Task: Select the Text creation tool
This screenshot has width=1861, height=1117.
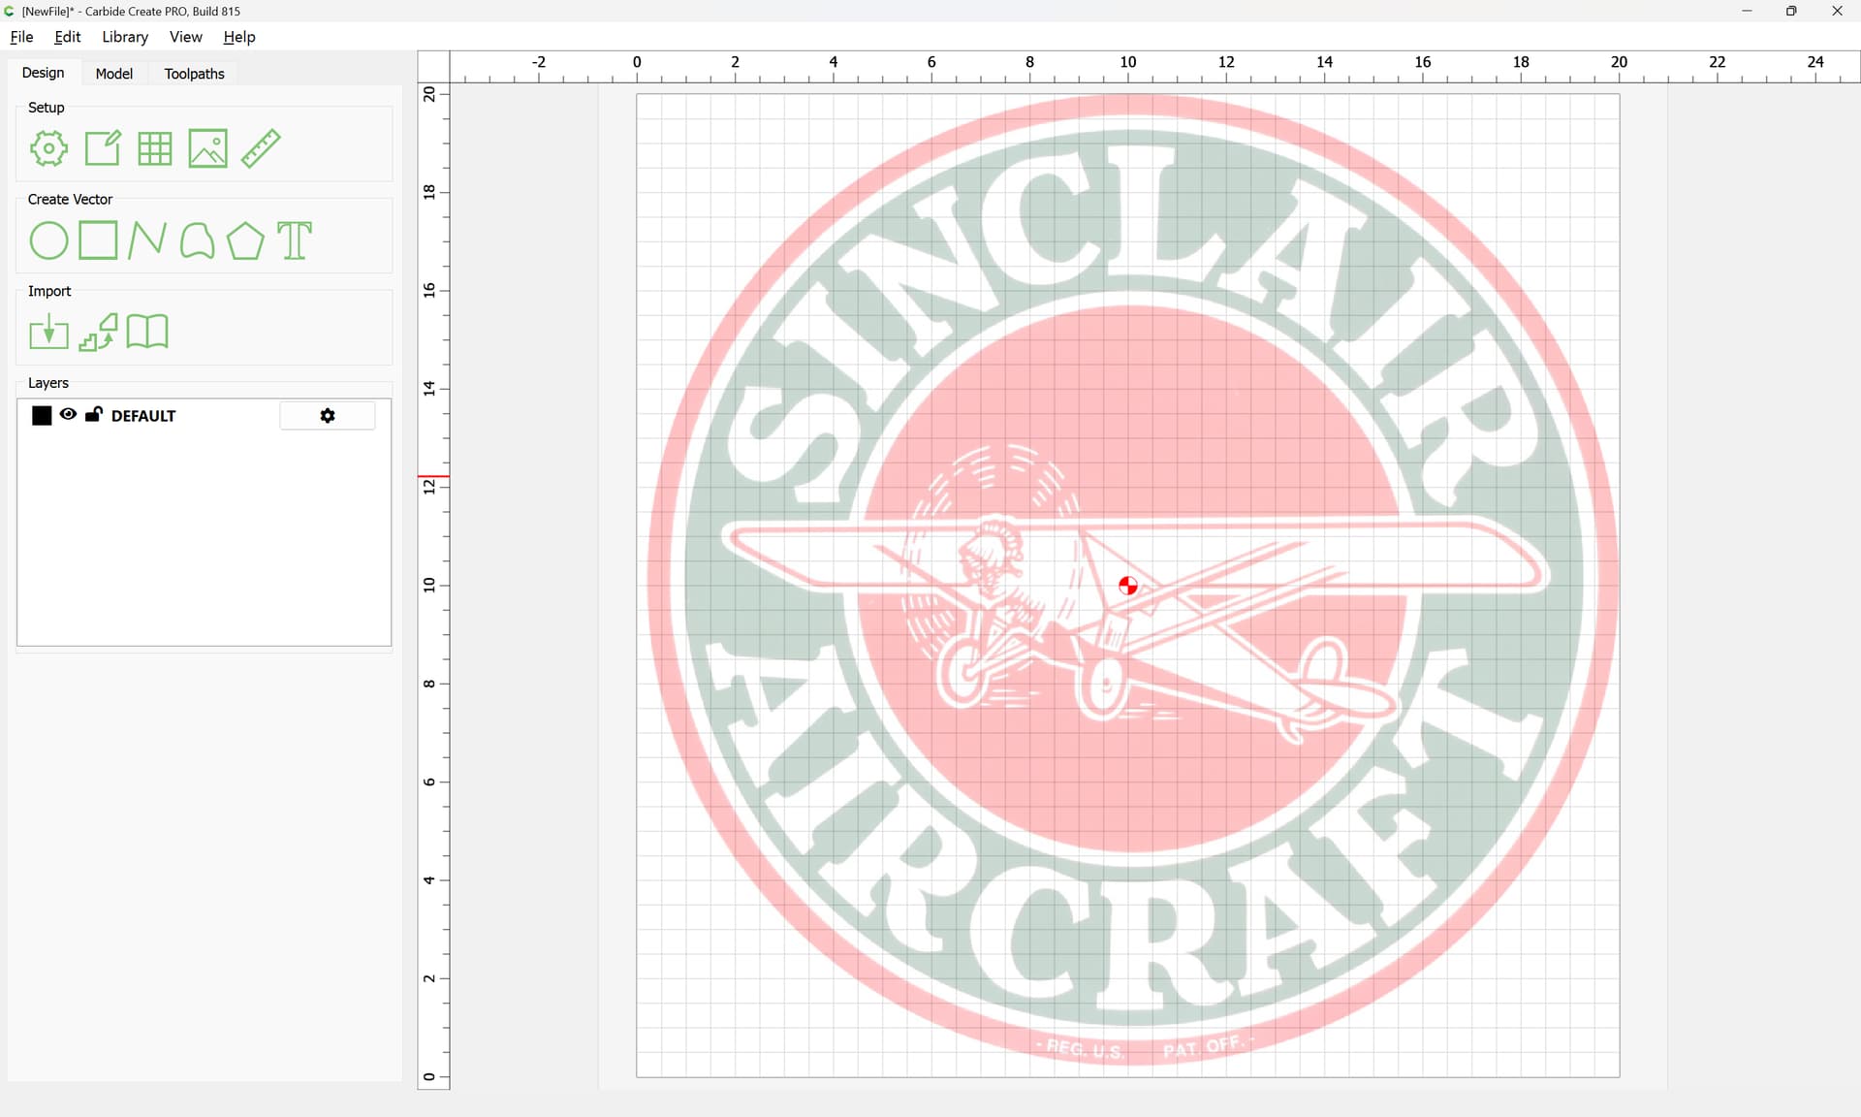Action: click(x=295, y=240)
